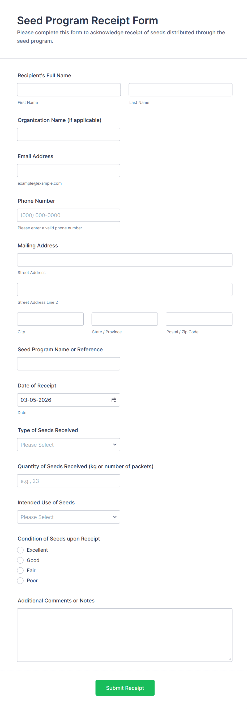
Task: Select Street Address Line 2 field
Action: point(125,290)
